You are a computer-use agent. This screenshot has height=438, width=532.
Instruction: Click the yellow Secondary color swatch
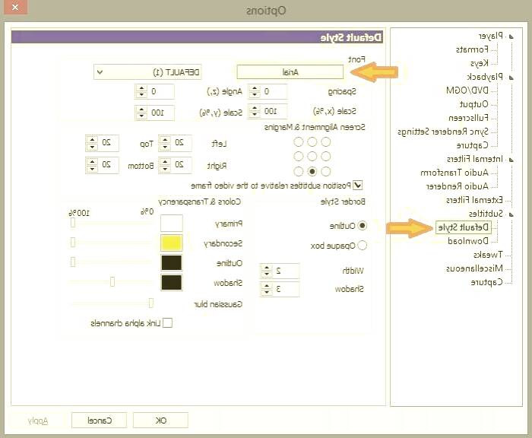[171, 243]
